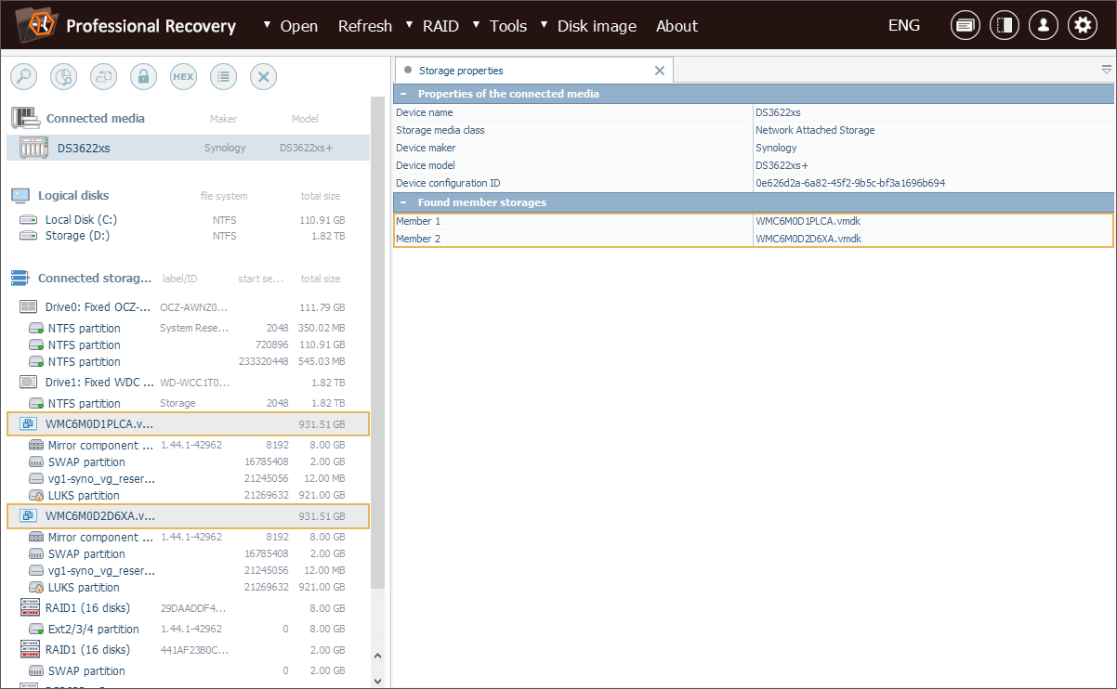This screenshot has height=689, width=1117.
Task: Click the Device name property row label
Action: click(425, 112)
